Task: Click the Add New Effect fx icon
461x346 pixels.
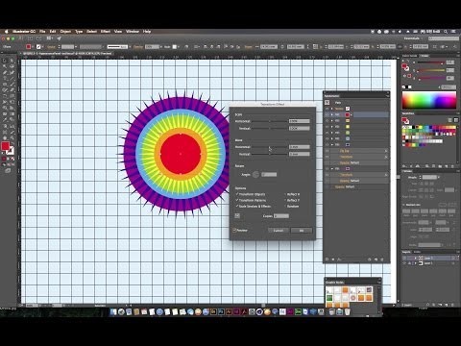Action: 339,259
